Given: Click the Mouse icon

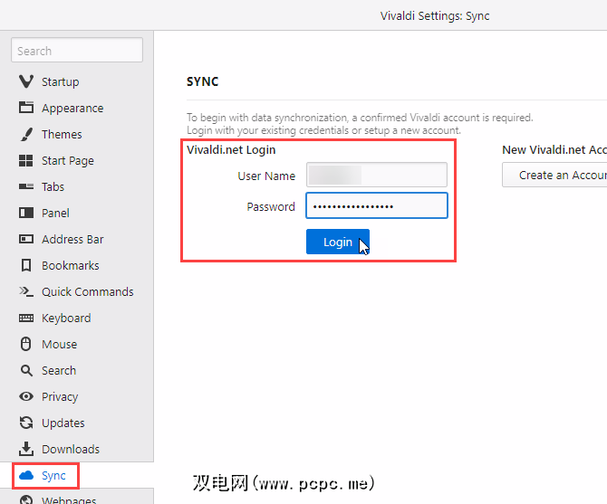Looking at the screenshot, I should pos(26,344).
